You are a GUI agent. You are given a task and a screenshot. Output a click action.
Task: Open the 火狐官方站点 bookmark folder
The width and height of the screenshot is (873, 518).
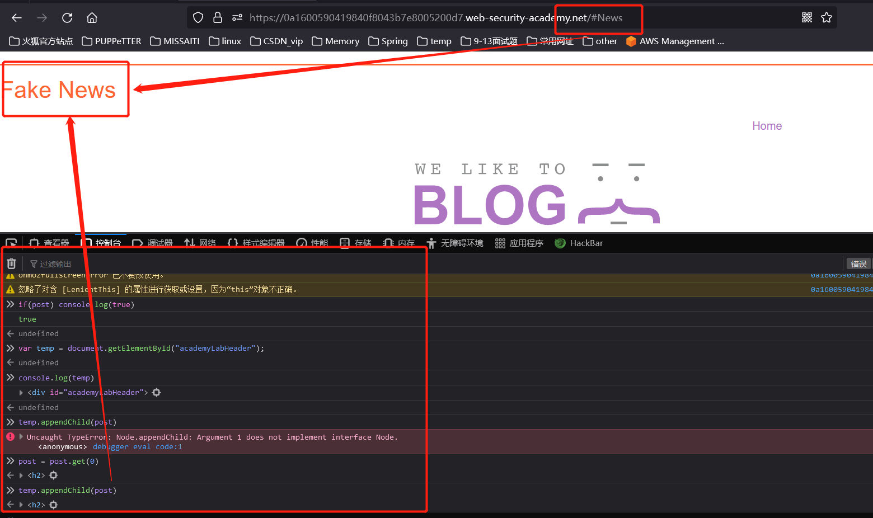41,41
